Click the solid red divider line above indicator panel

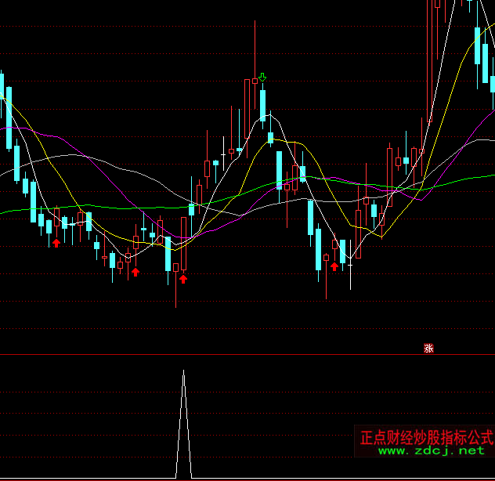235,355
